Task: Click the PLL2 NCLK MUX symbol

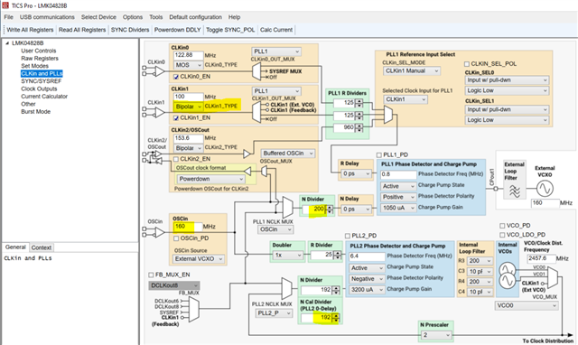Action: point(286,288)
